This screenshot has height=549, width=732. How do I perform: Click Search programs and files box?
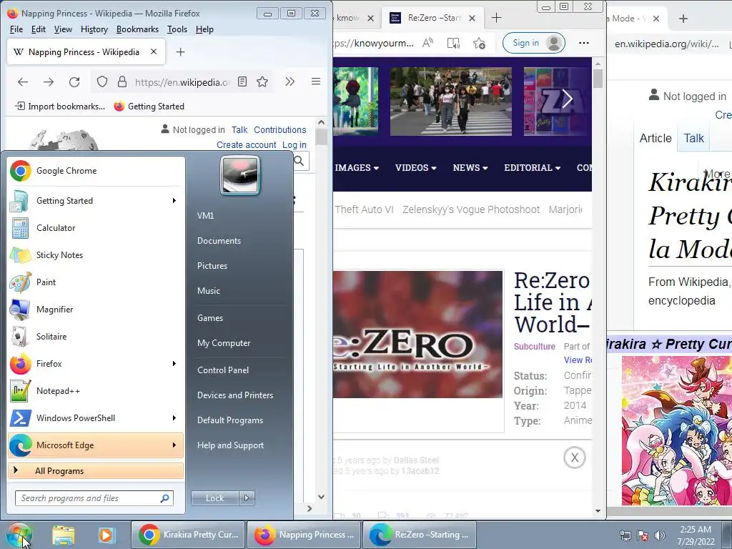94,498
